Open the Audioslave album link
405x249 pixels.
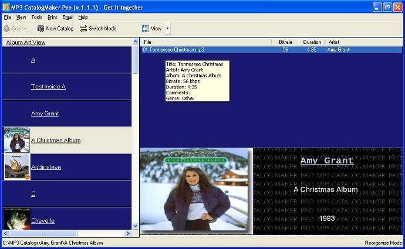46,167
